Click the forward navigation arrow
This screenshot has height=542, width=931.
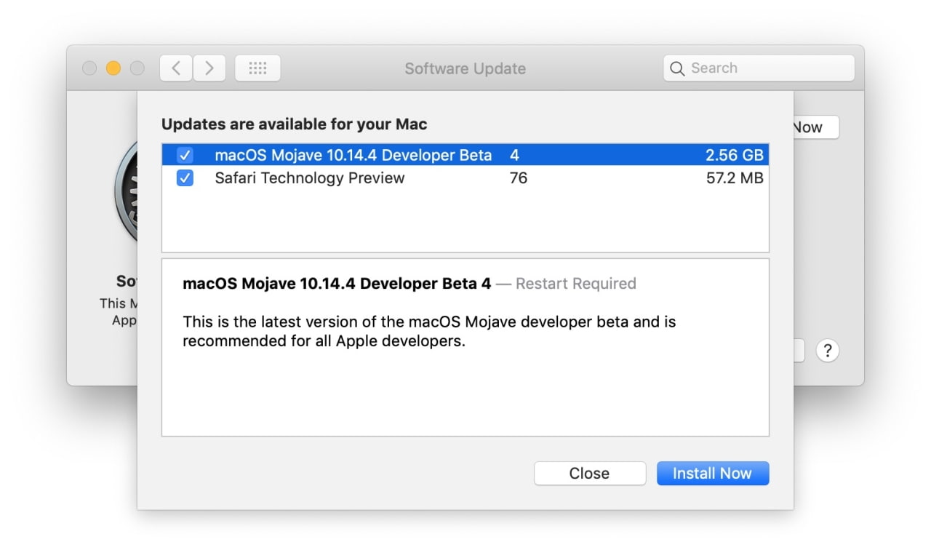tap(209, 68)
